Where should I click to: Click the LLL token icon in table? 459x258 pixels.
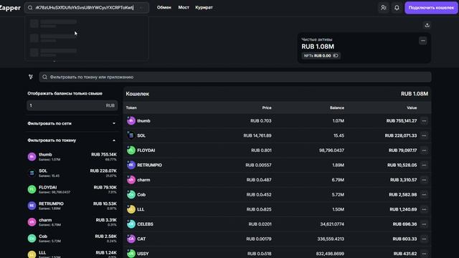click(x=131, y=209)
